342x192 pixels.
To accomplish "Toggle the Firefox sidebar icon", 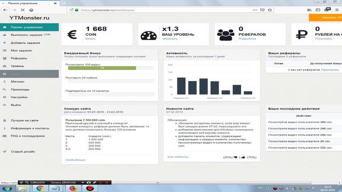I will tap(318, 10).
